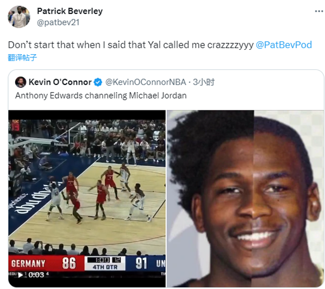Click the 4TH QTR game clock overlay
Viewport: 325px width, 289px height.
(105, 264)
